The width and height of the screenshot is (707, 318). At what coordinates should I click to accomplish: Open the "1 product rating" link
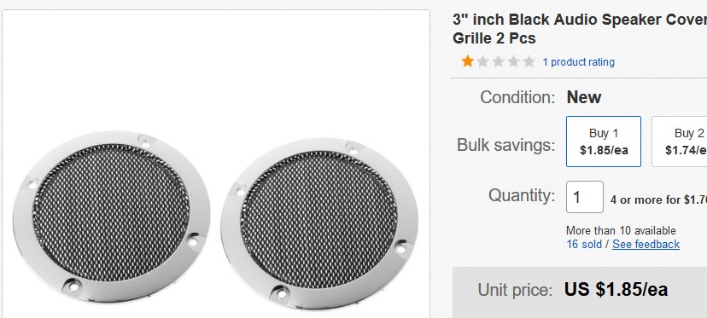(579, 62)
